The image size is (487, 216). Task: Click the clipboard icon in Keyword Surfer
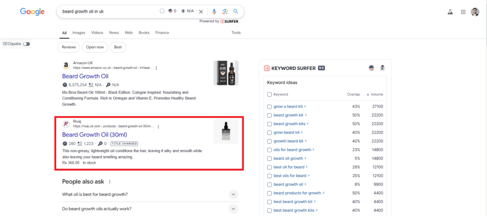382,68
